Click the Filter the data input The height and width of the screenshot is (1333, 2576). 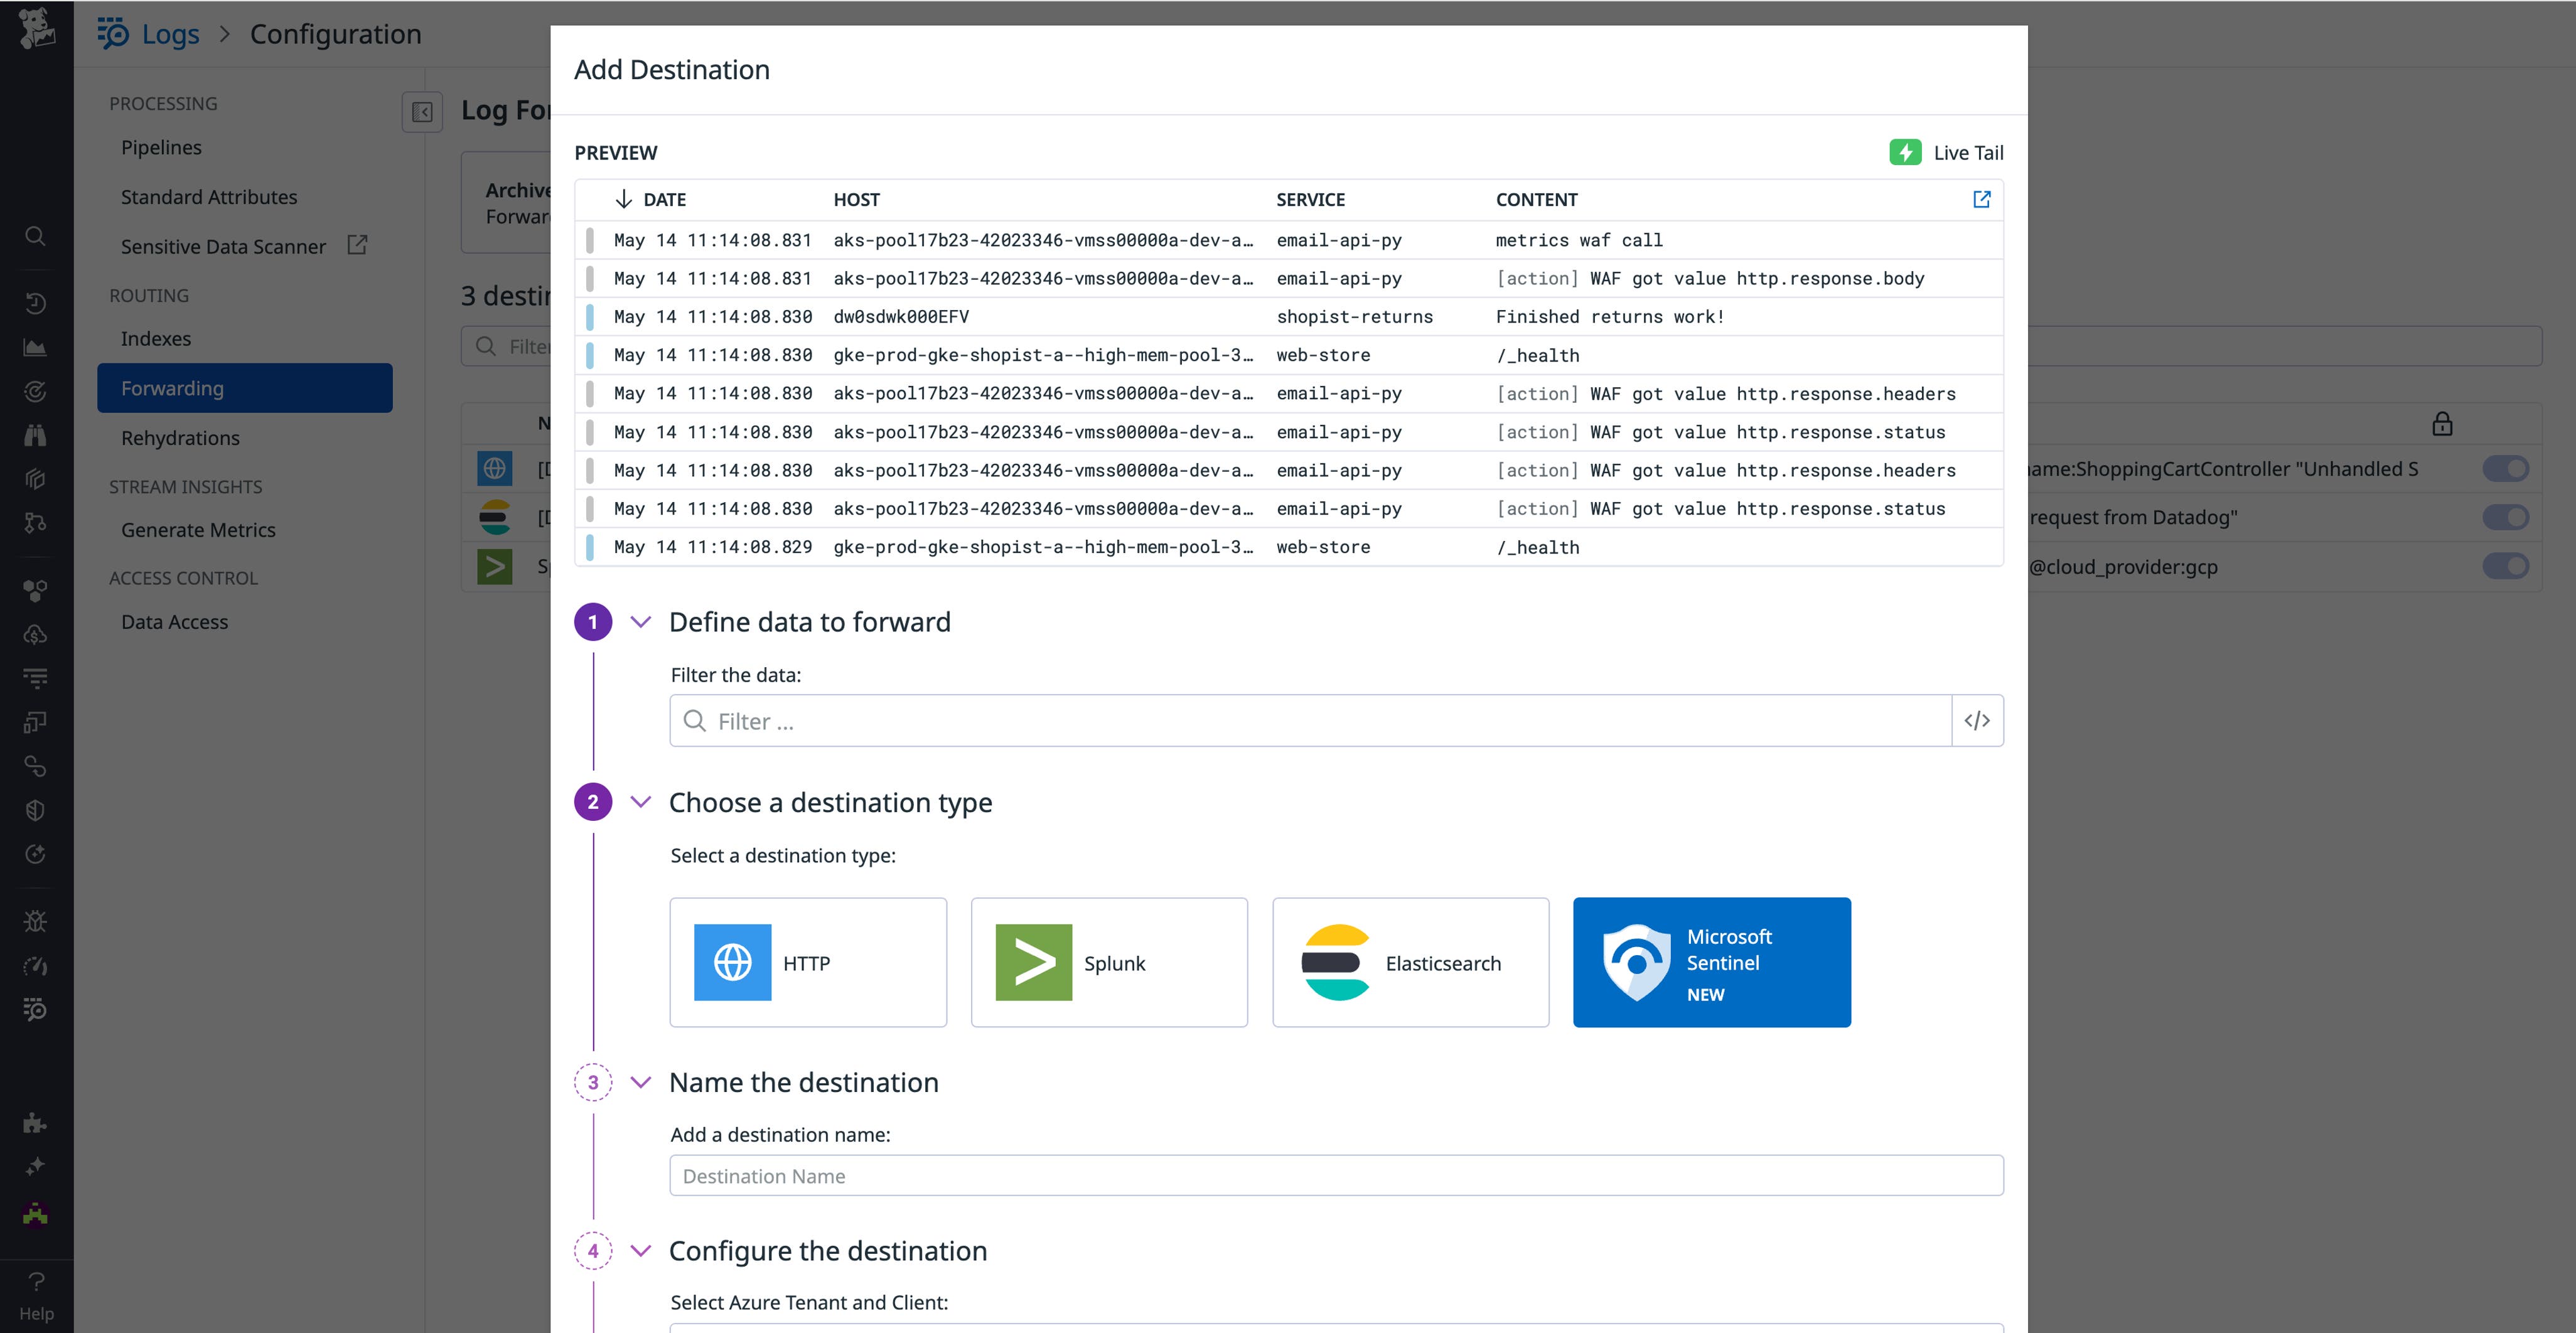pyautogui.click(x=1310, y=721)
